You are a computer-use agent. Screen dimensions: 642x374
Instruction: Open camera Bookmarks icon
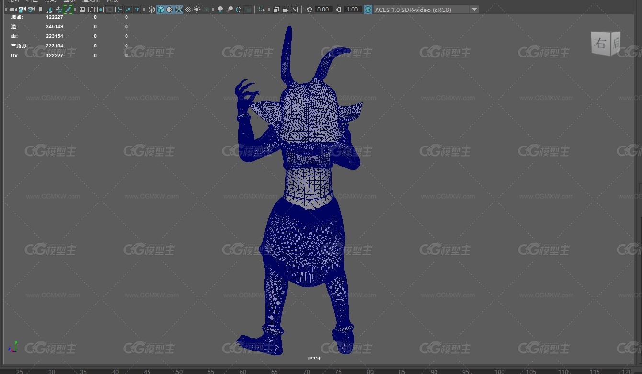[x=41, y=10]
